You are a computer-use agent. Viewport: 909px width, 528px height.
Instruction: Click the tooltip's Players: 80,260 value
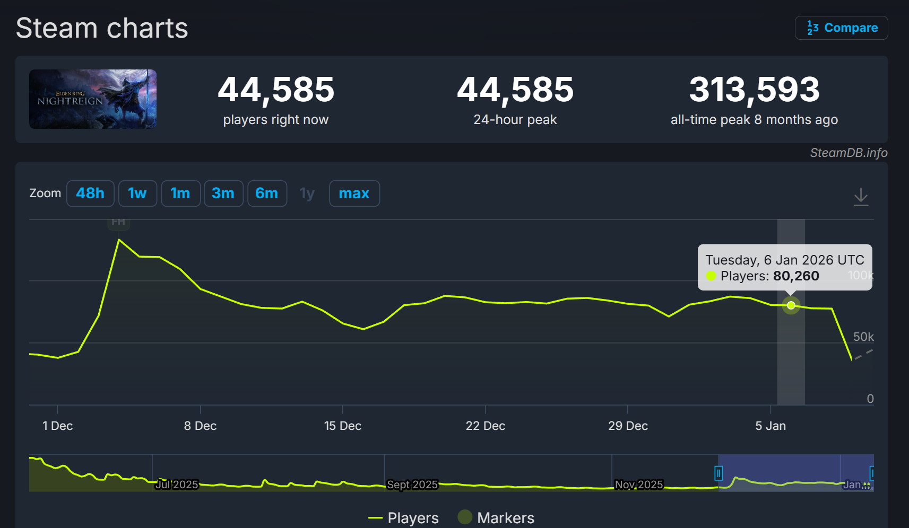point(770,276)
